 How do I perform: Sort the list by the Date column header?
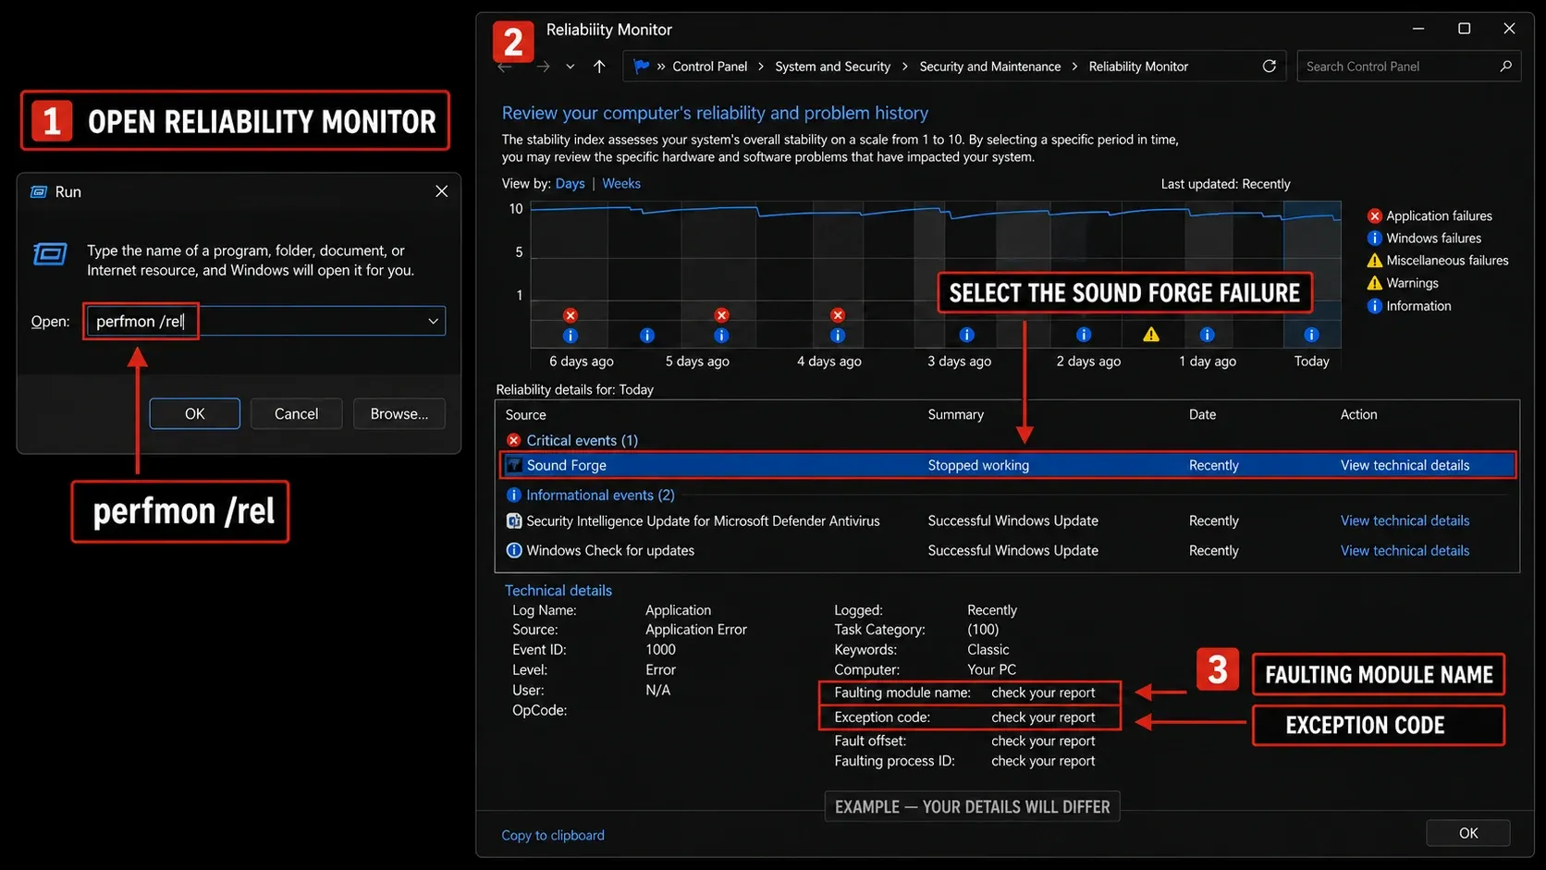(1203, 415)
